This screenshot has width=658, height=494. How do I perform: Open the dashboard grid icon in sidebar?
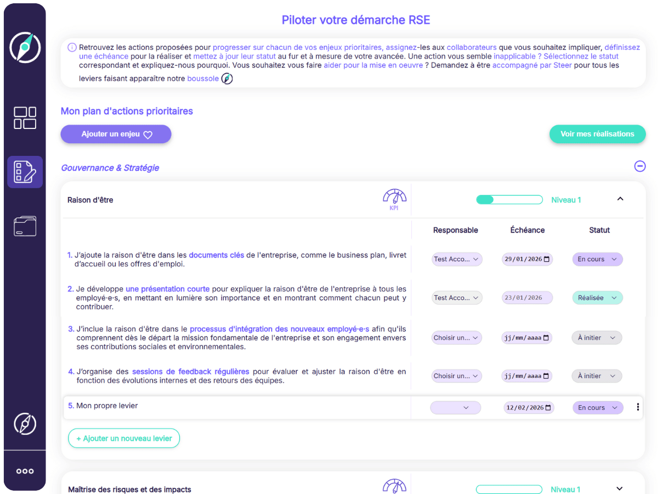[25, 118]
